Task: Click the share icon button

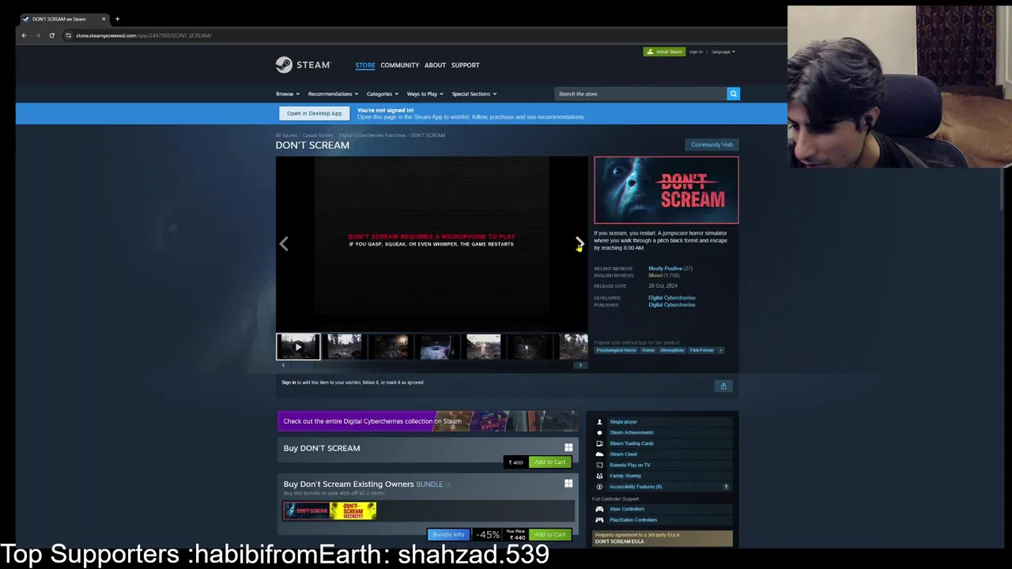Action: (x=723, y=386)
